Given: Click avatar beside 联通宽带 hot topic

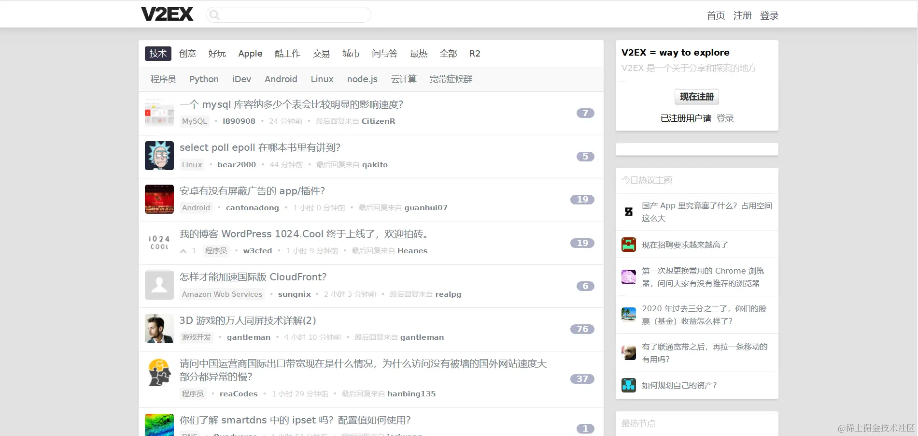Looking at the screenshot, I should coord(629,353).
